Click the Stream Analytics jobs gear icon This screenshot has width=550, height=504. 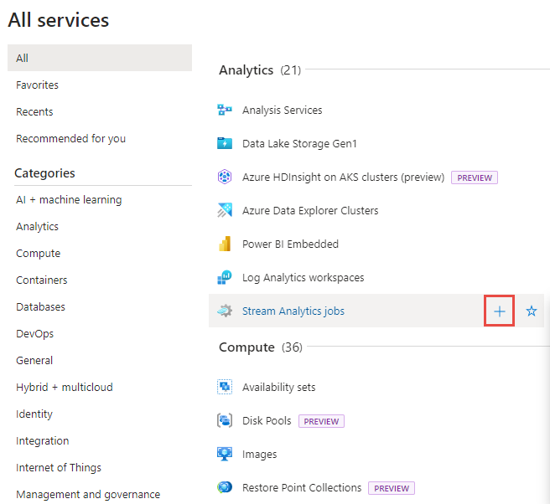click(x=225, y=311)
